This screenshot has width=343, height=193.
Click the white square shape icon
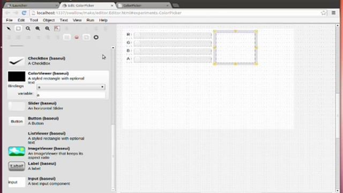[67, 37]
